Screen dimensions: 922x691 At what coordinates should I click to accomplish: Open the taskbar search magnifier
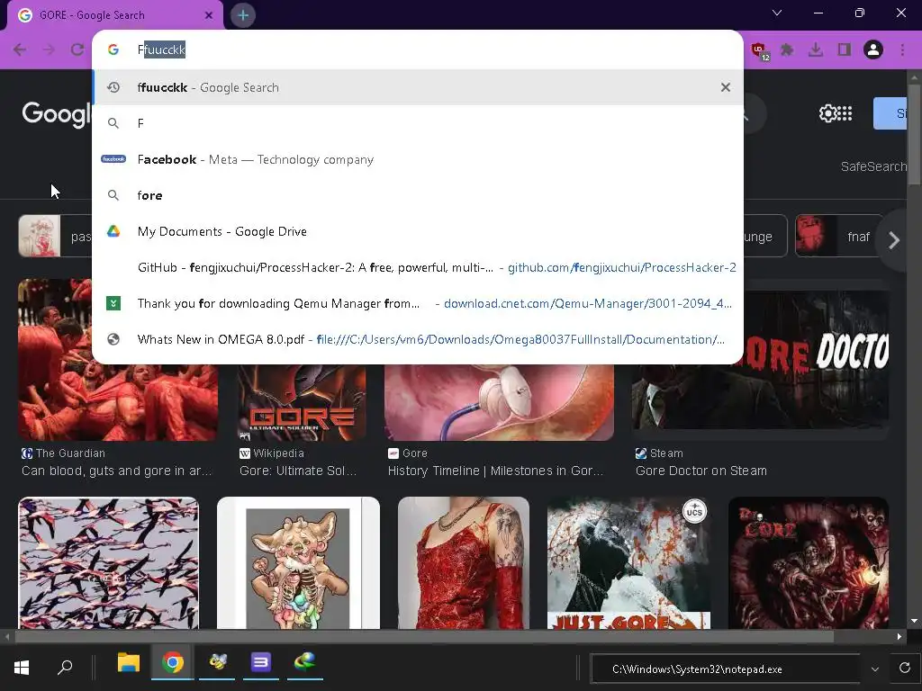point(65,668)
